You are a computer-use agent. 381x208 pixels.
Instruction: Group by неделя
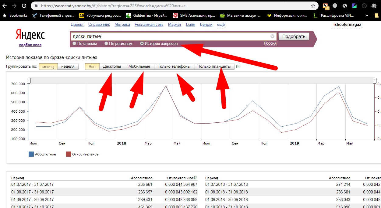pos(68,66)
